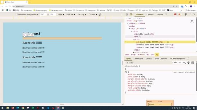
Task: Switch to the Computed tab
Action: [138, 59]
